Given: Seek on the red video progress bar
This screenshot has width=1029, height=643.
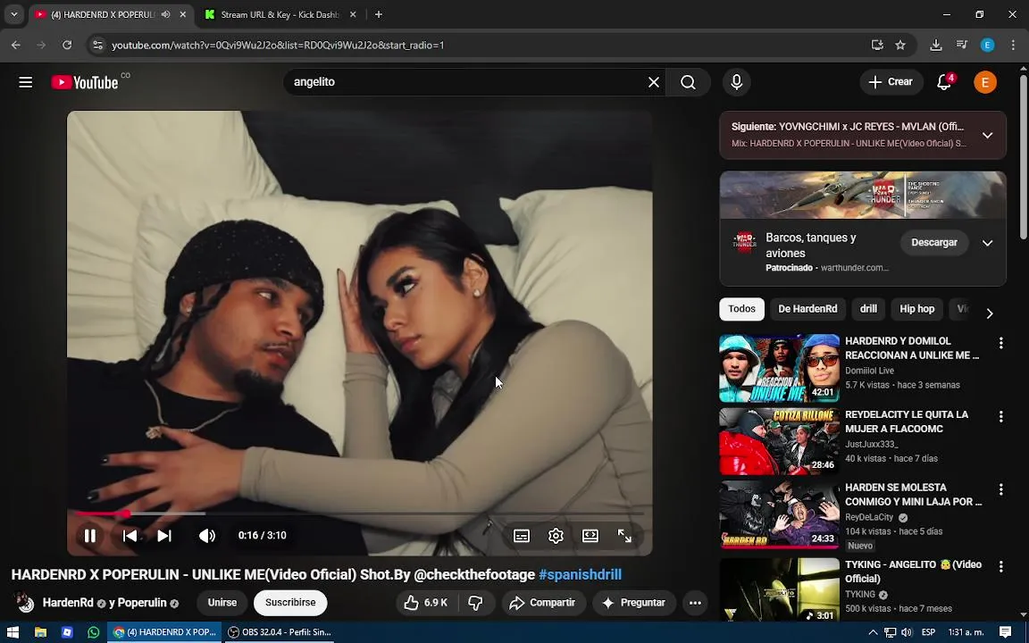Looking at the screenshot, I should point(360,514).
